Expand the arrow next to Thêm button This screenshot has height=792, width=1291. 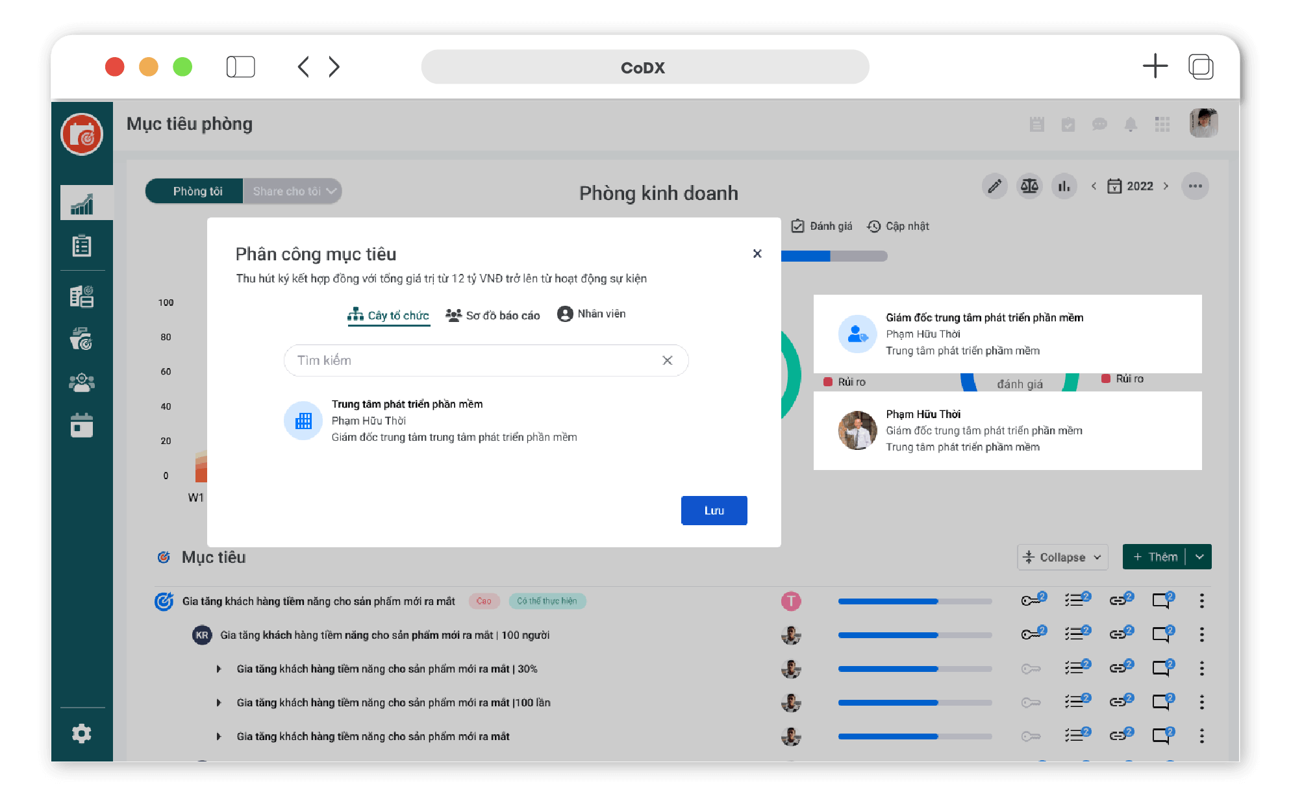click(x=1199, y=557)
